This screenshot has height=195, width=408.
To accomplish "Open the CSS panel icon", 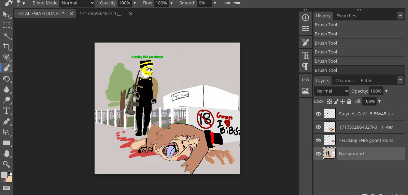I will click(x=305, y=80).
